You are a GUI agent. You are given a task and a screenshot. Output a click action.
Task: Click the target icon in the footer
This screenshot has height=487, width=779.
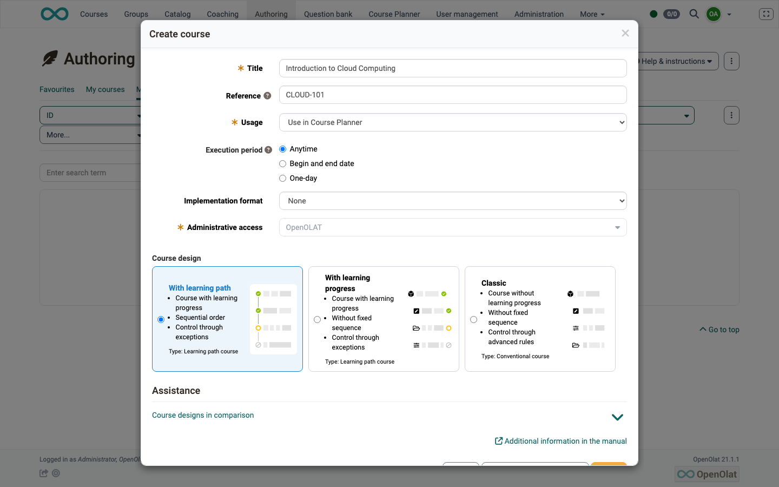coord(56,473)
